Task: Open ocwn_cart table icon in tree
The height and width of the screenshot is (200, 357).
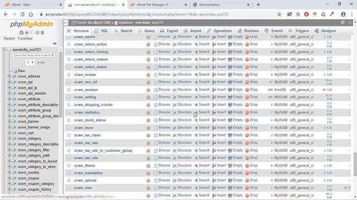Action: click(x=15, y=133)
